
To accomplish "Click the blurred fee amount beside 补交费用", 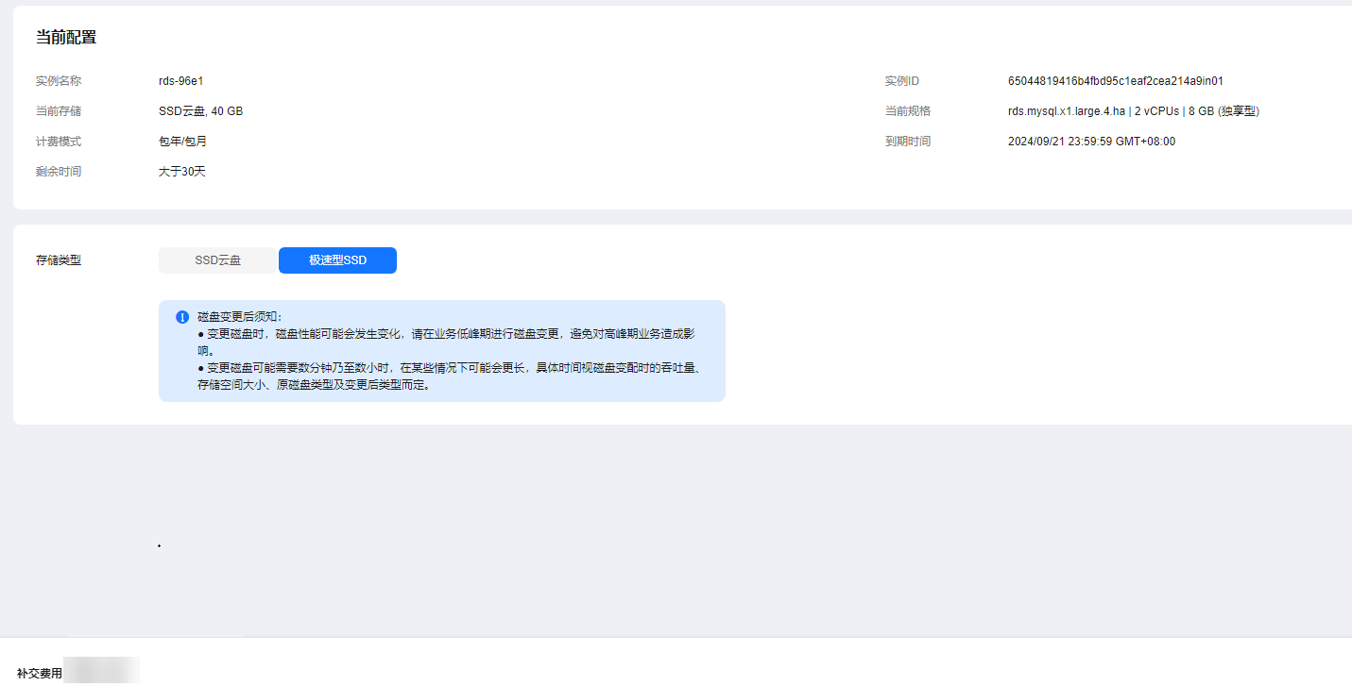I will [x=102, y=672].
